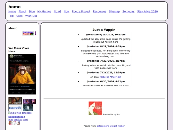Open the Sitemap link
173x130 pixels.
pyautogui.click(x=114, y=12)
